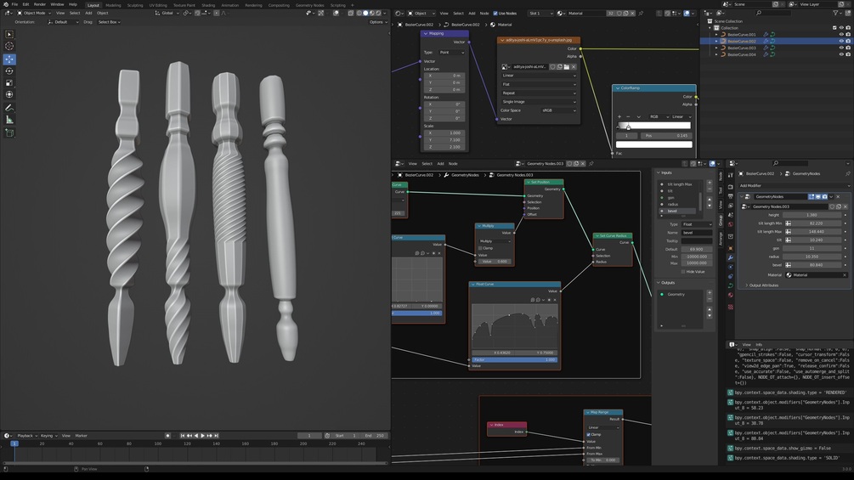This screenshot has width=854, height=480.
Task: Hide BezierCurve.001 in viewport via eye icon
Action: (841, 34)
